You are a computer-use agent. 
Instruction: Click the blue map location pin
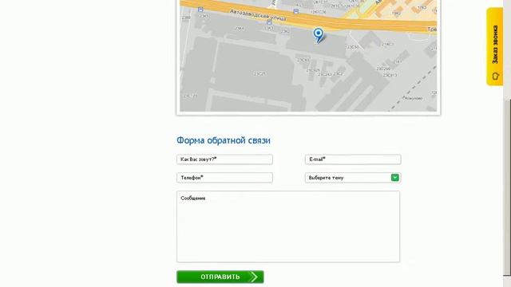pyautogui.click(x=319, y=35)
